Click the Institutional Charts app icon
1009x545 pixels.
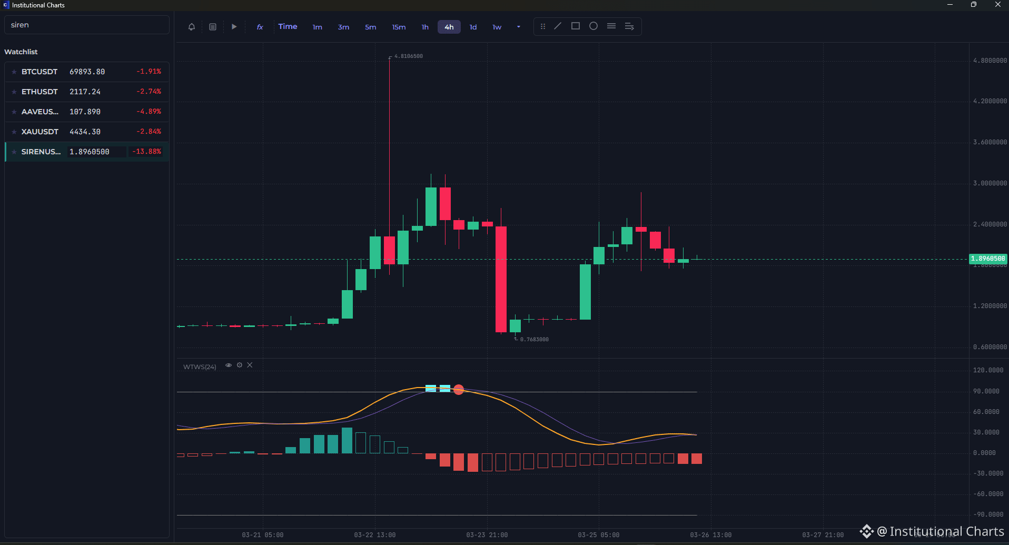click(x=6, y=5)
